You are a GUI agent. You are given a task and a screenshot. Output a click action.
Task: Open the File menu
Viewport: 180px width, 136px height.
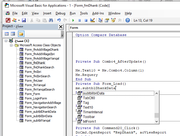(15, 13)
